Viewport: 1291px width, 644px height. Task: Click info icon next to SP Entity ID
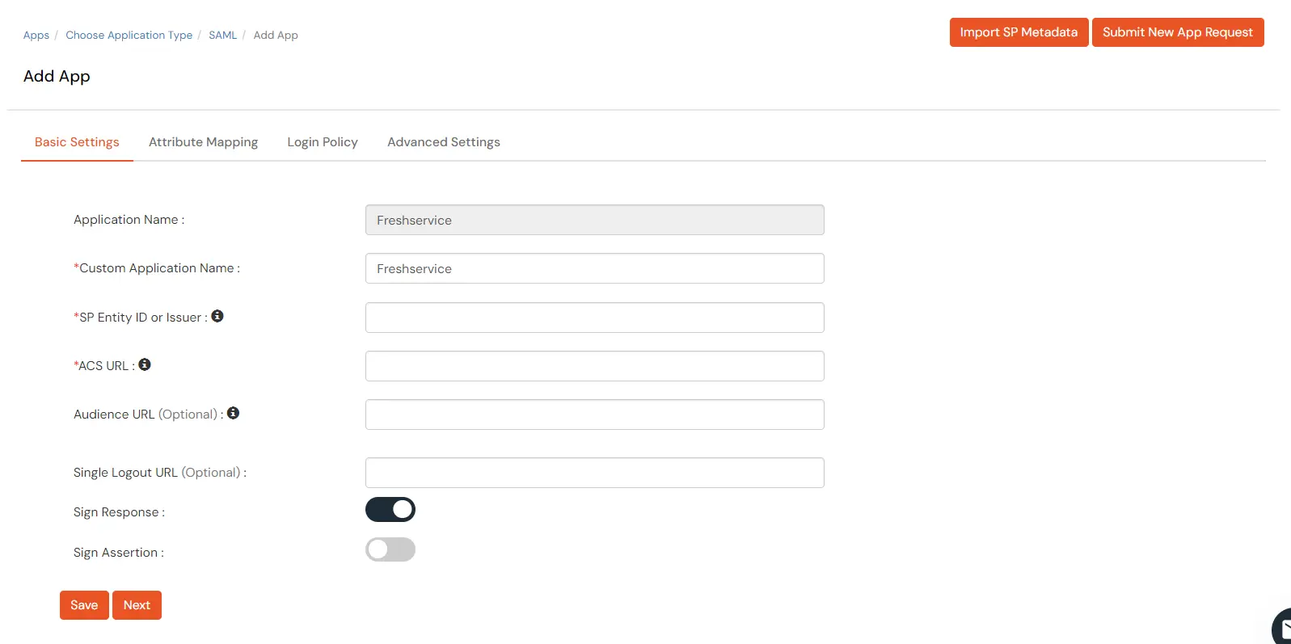point(217,316)
